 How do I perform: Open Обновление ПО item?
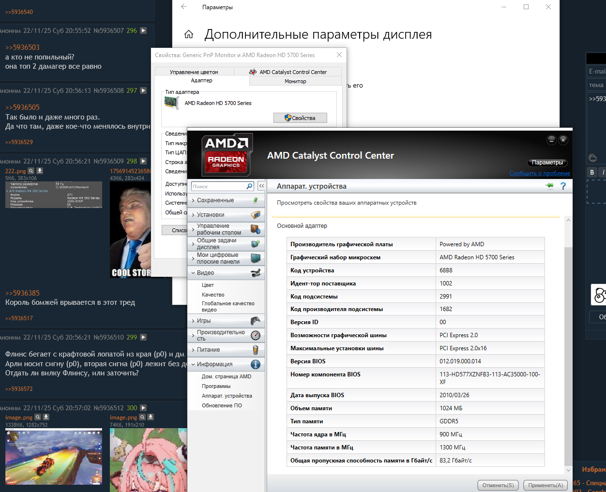coord(222,405)
